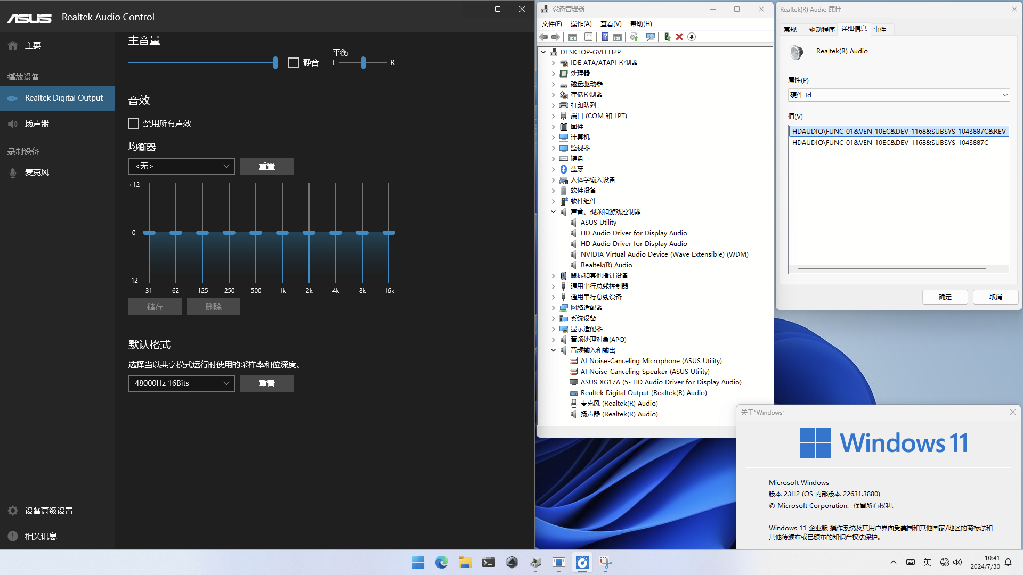Uninstall selected device with red X icon
The height and width of the screenshot is (575, 1023).
click(679, 37)
